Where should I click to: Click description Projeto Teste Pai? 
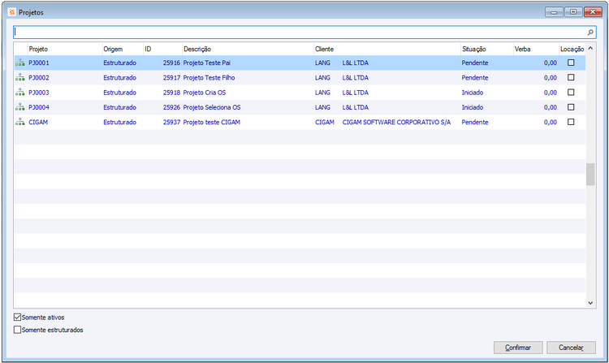(x=206, y=63)
